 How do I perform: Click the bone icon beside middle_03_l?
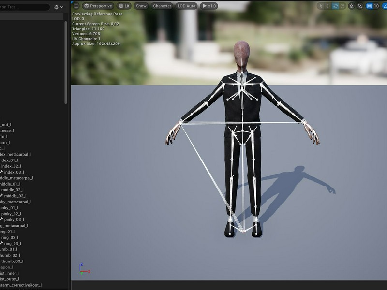tap(1, 196)
